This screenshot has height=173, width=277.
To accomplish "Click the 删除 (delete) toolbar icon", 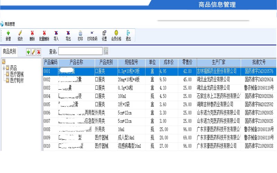I will [x=32, y=33].
